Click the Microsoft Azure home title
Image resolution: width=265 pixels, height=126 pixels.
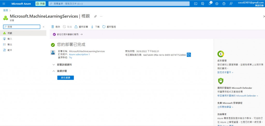tap(21, 4)
